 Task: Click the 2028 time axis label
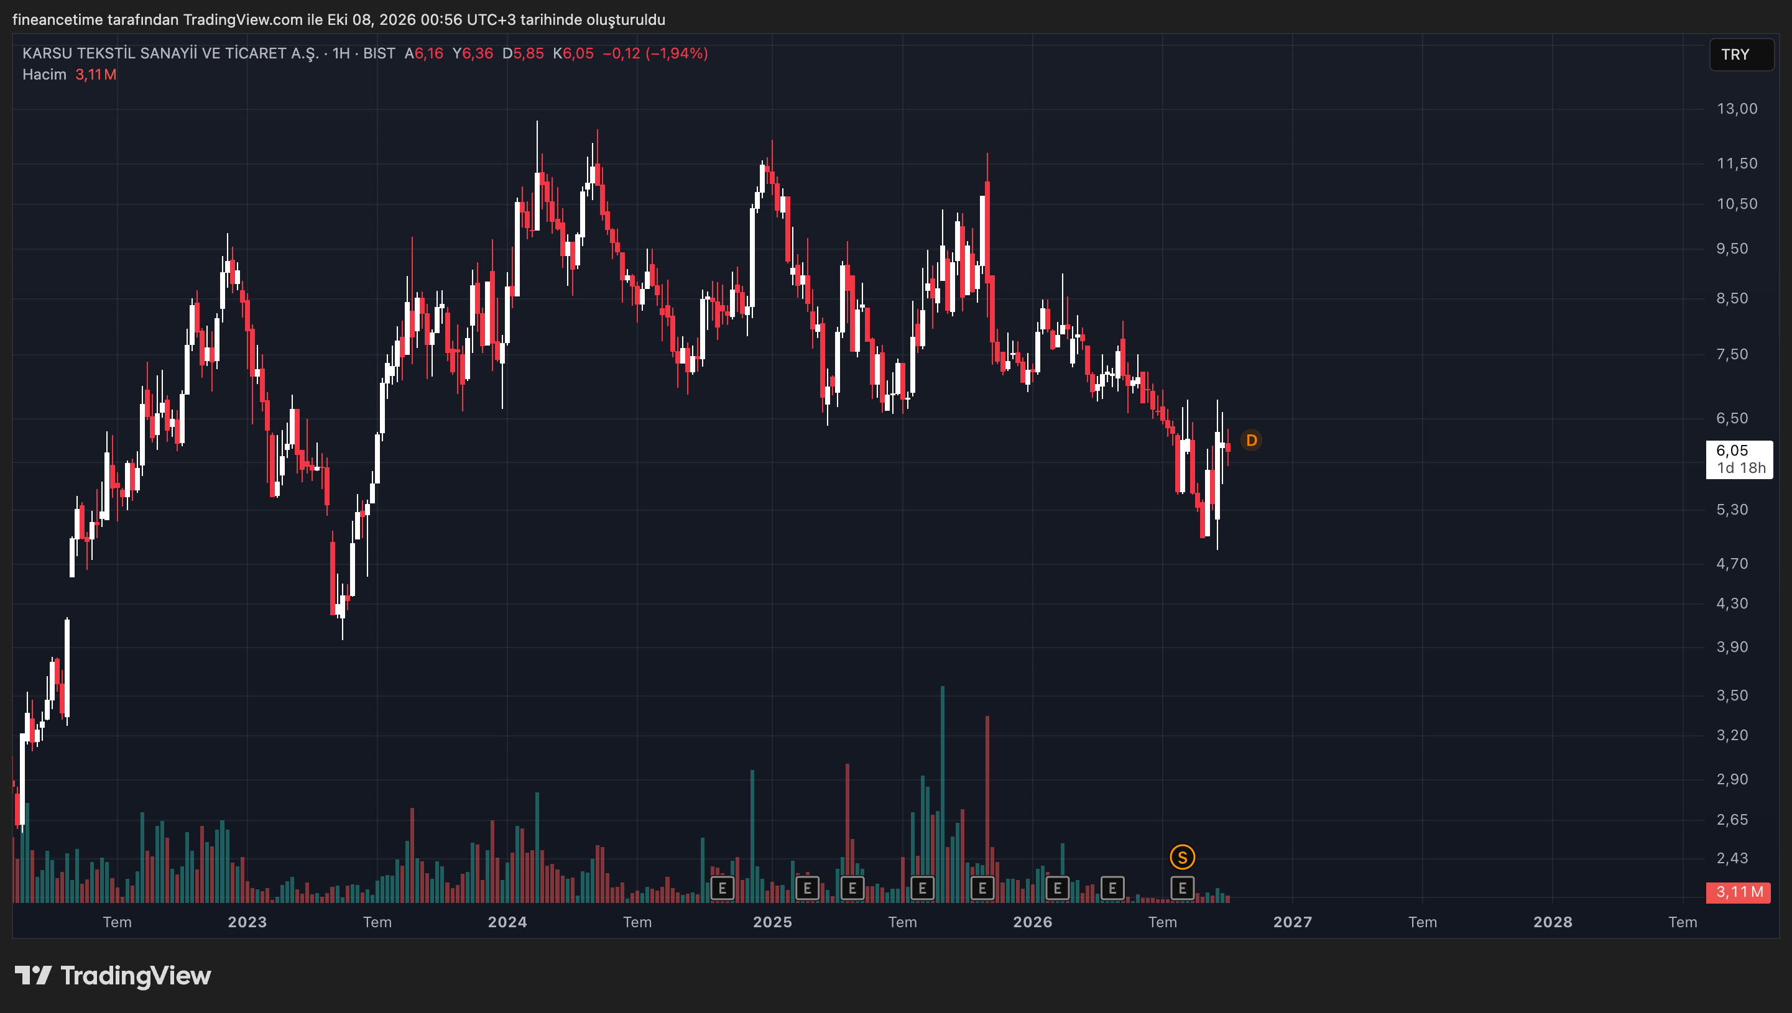point(1553,922)
